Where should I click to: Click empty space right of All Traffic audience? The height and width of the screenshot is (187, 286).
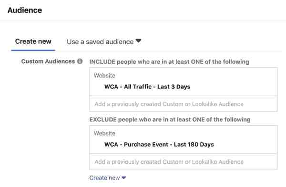pos(234,87)
